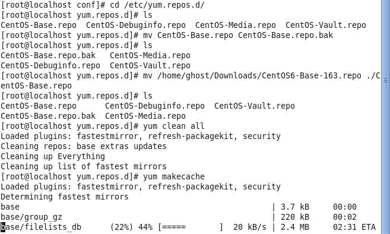Click 'Cleaning up list of fastest mirrors' line
The width and height of the screenshot is (390, 234).
[x=84, y=166]
